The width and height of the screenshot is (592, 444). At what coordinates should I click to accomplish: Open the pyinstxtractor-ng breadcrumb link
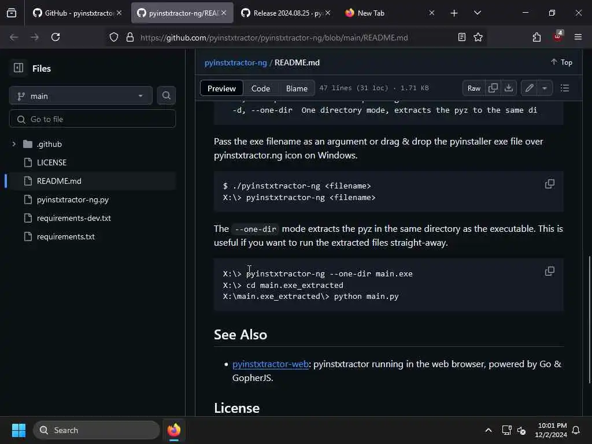[236, 62]
